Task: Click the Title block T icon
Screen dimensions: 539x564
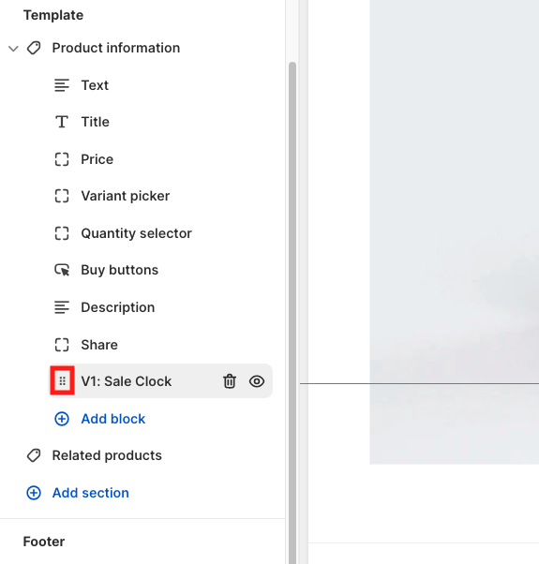Action: click(x=62, y=122)
